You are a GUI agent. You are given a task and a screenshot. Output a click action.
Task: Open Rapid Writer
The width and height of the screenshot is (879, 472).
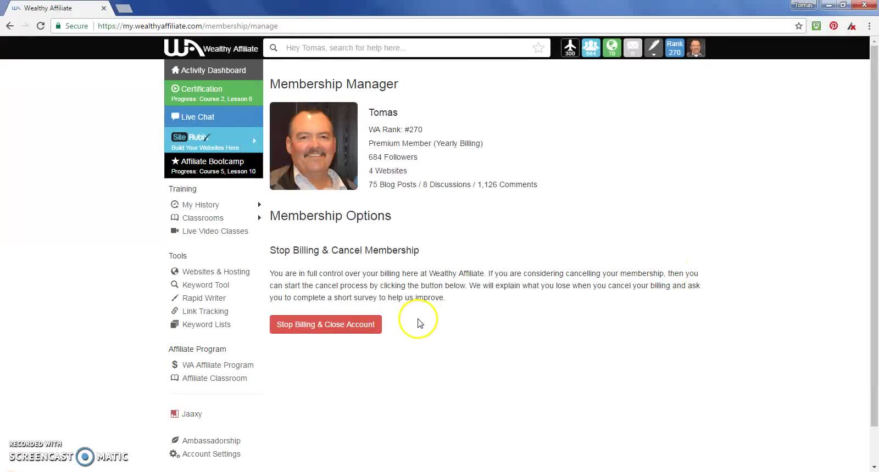coord(204,298)
